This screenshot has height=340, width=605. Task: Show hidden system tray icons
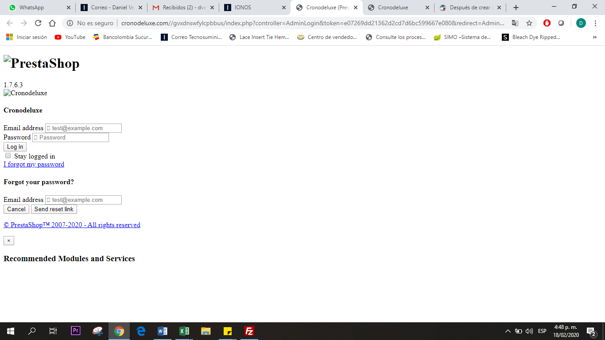[x=508, y=331]
